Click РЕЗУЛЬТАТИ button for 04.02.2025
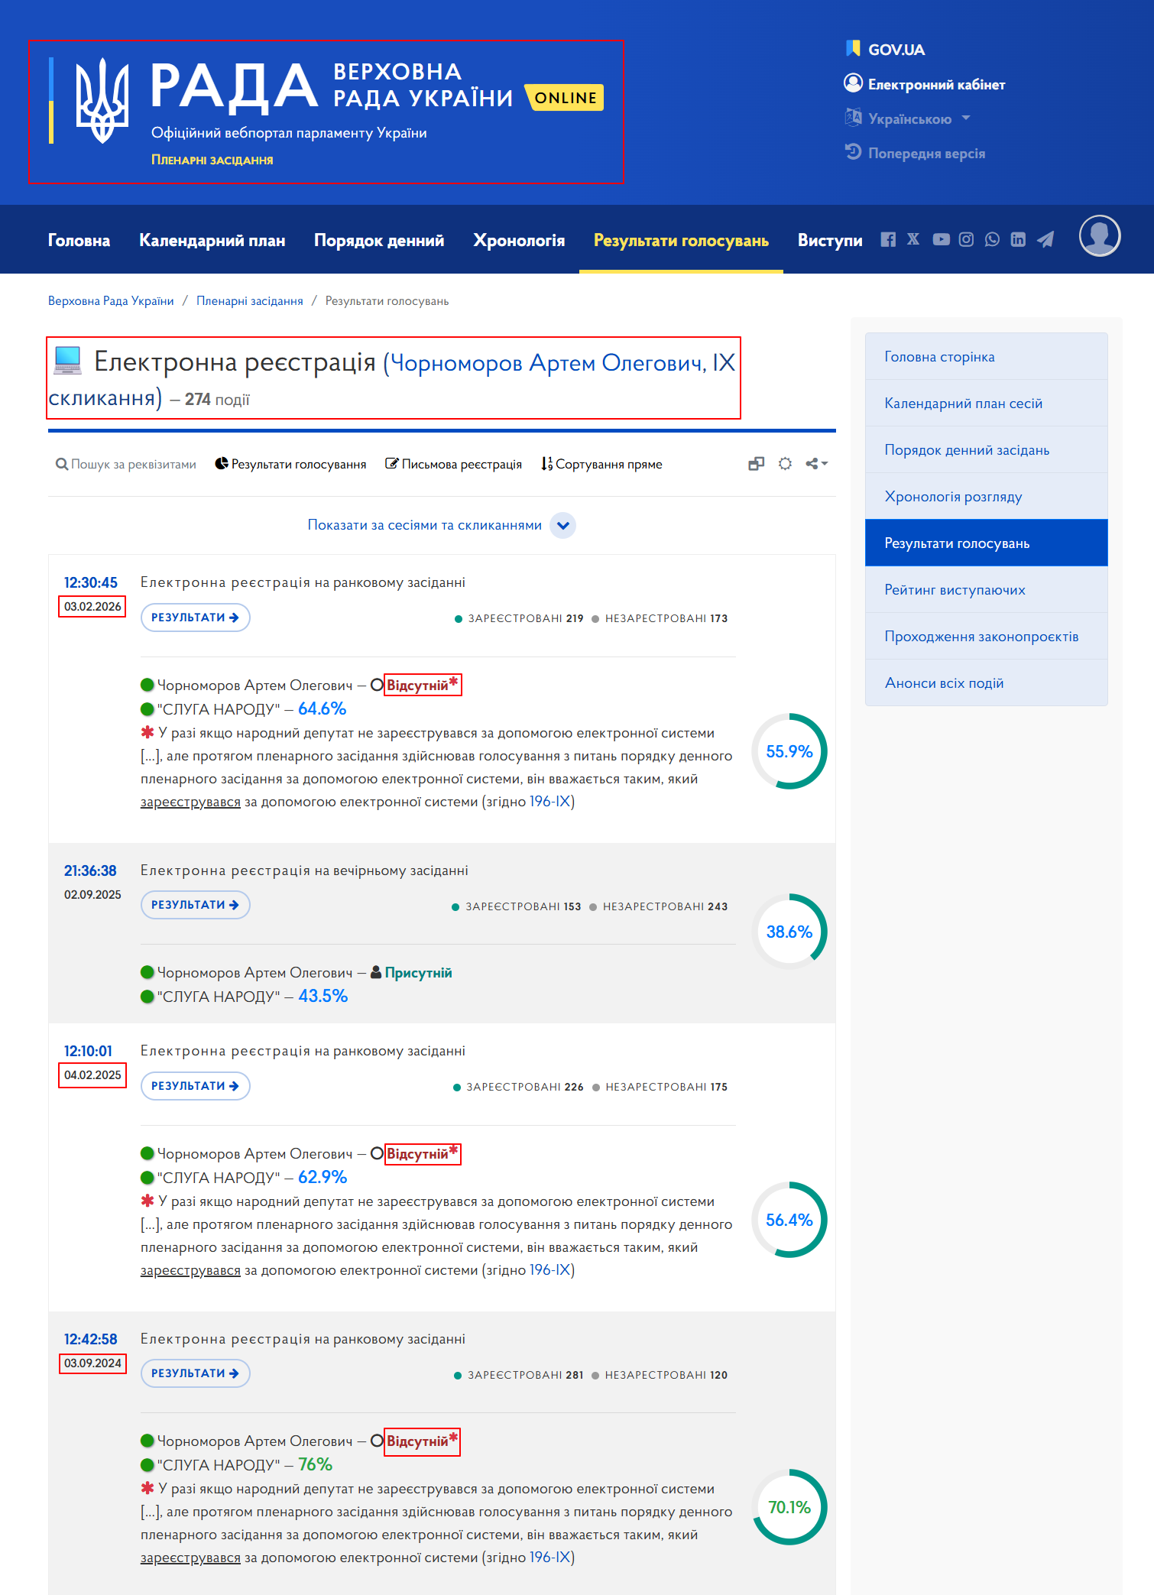The height and width of the screenshot is (1595, 1154). (196, 1086)
